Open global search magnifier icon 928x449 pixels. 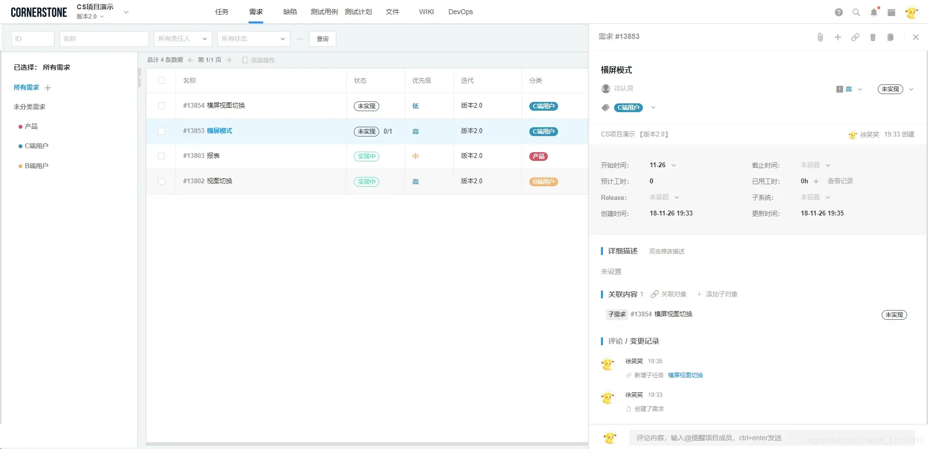(856, 12)
